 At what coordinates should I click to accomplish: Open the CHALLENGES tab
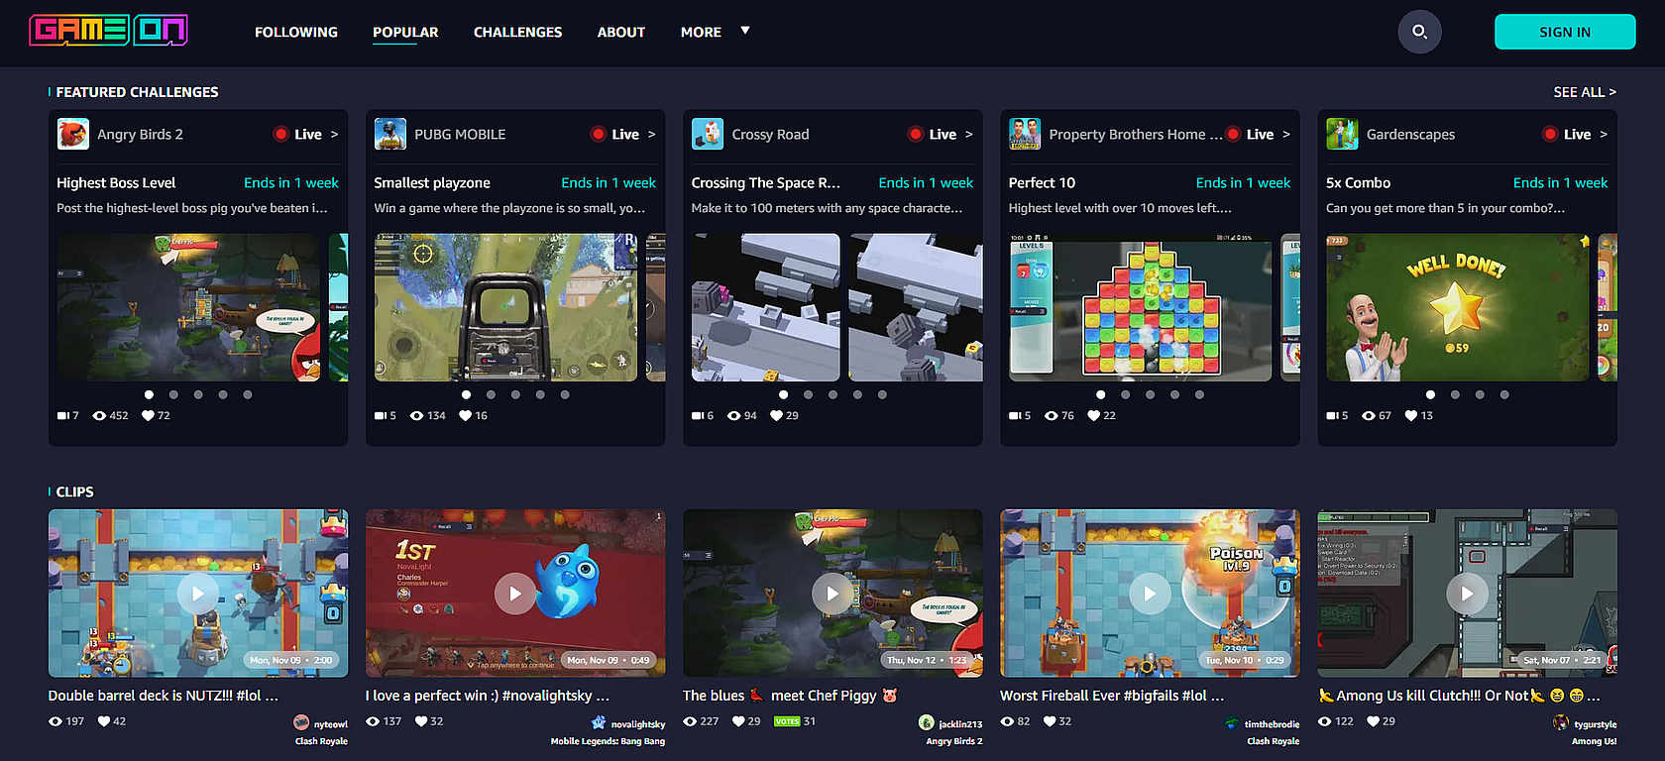tap(517, 32)
